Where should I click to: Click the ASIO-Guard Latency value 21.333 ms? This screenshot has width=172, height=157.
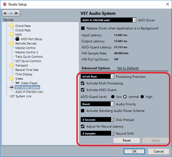click(121, 47)
